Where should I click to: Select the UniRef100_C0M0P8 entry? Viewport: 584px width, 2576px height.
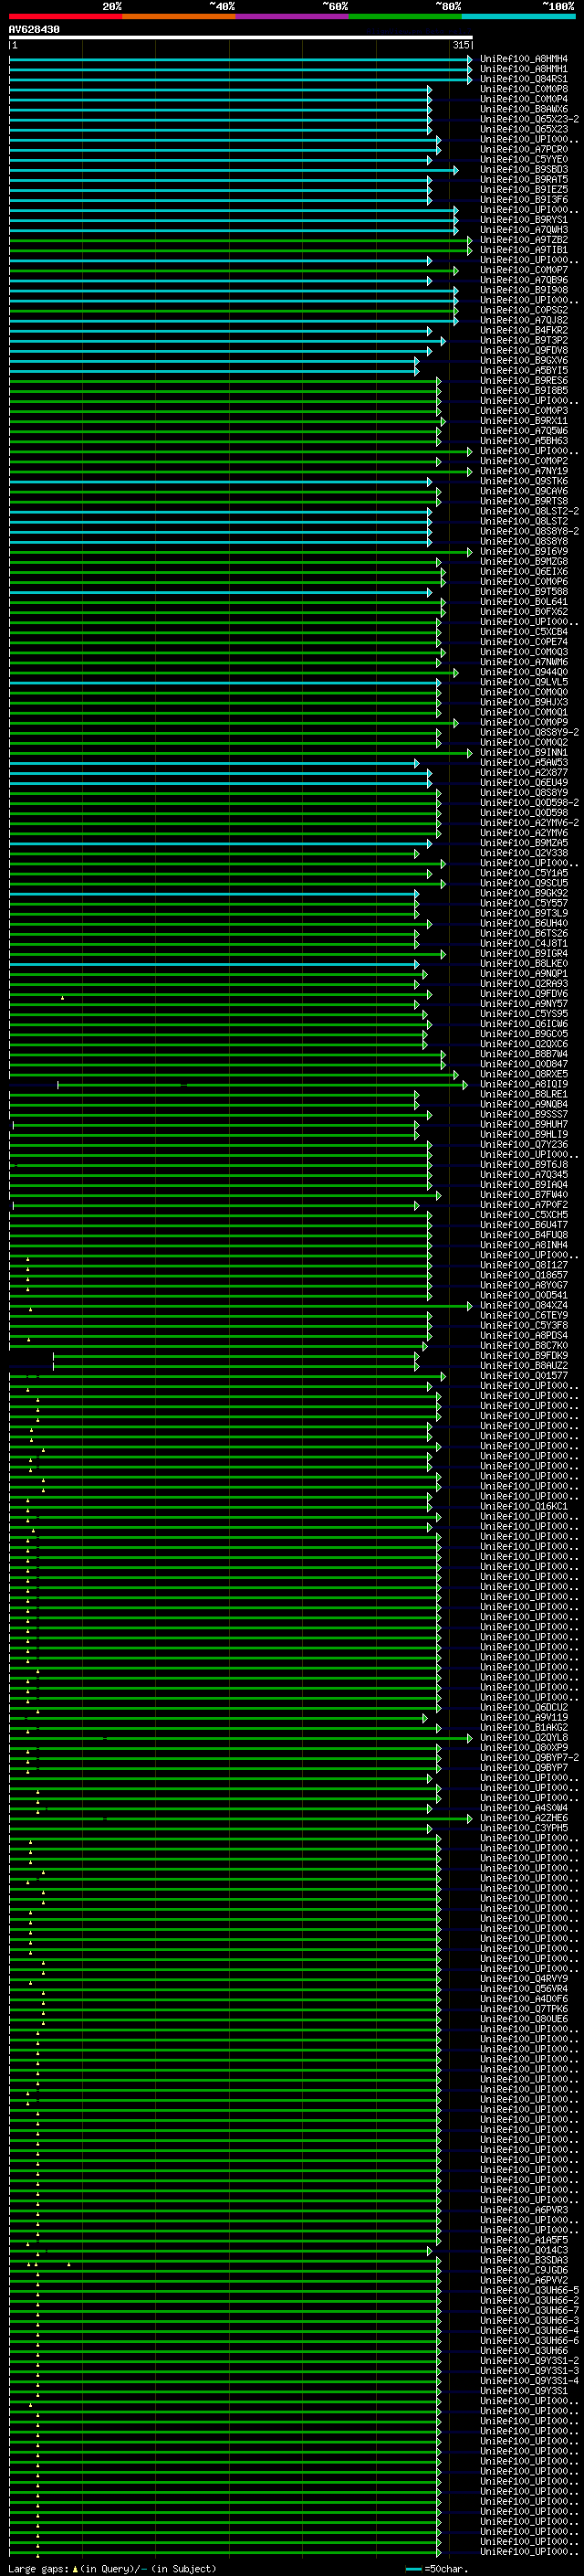[x=524, y=89]
